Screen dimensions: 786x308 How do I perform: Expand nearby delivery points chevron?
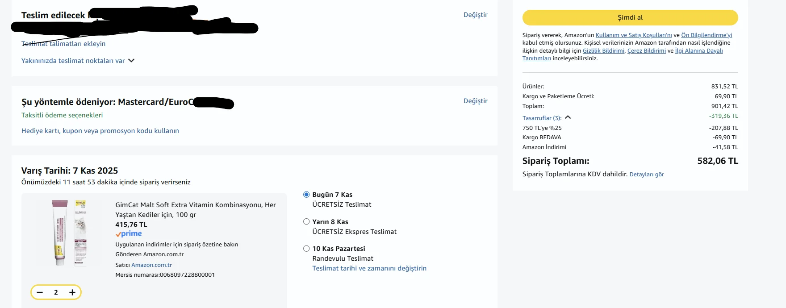[x=131, y=61]
